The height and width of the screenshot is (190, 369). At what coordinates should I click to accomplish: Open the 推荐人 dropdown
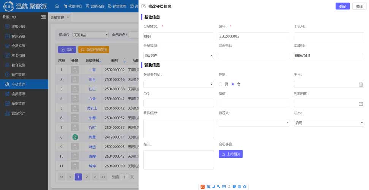(x=254, y=123)
